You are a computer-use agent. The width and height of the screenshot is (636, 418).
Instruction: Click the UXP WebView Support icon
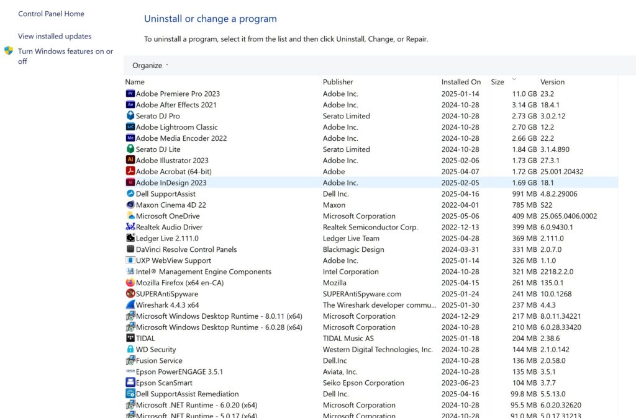click(x=130, y=260)
